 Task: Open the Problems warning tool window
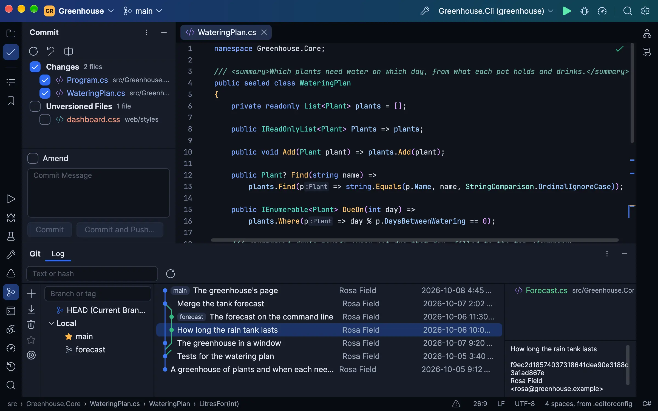(x=11, y=273)
